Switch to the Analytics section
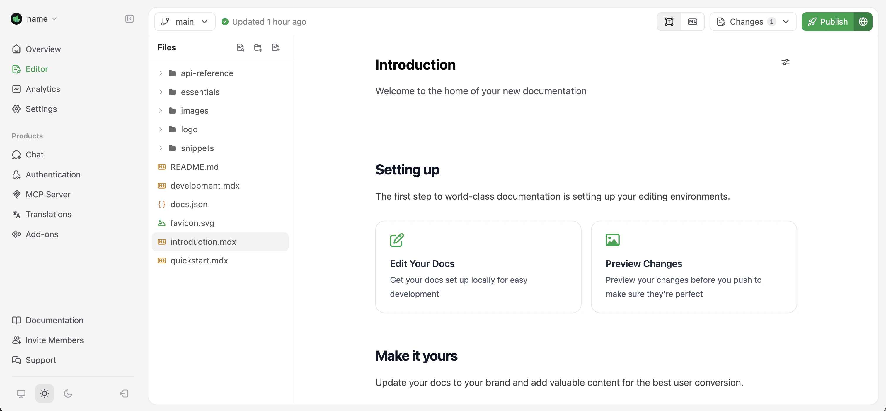The width and height of the screenshot is (886, 411). 43,89
